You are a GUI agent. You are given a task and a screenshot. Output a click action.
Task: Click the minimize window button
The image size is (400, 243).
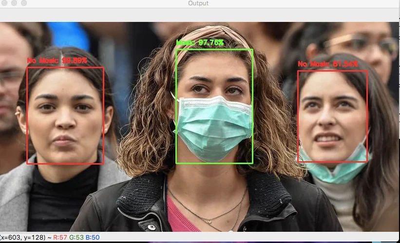point(14,3)
